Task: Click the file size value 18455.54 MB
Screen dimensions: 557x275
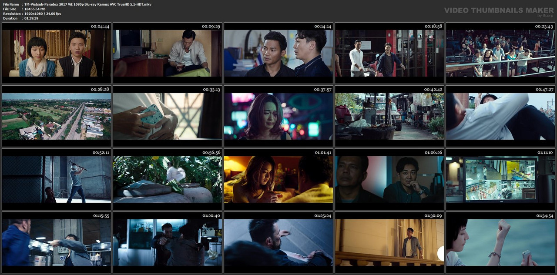Action: click(x=35, y=9)
